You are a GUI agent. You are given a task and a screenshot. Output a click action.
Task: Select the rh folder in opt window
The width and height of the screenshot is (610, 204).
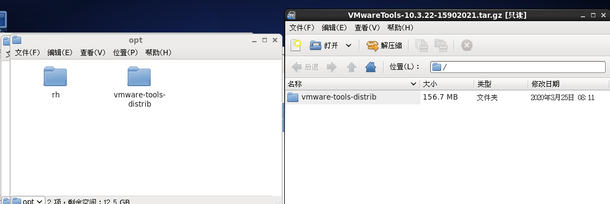55,82
